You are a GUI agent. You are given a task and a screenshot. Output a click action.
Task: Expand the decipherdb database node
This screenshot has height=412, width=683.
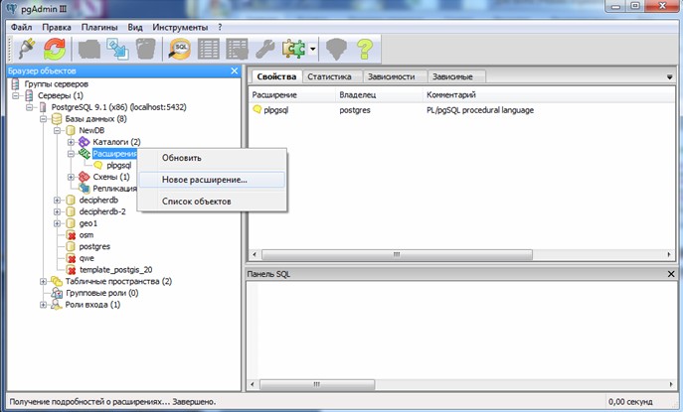[x=58, y=200]
